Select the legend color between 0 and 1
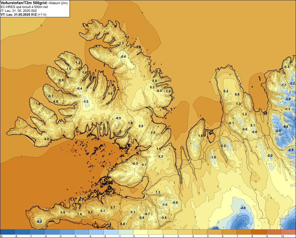Viewport: 296px width, 238px height. [141, 232]
